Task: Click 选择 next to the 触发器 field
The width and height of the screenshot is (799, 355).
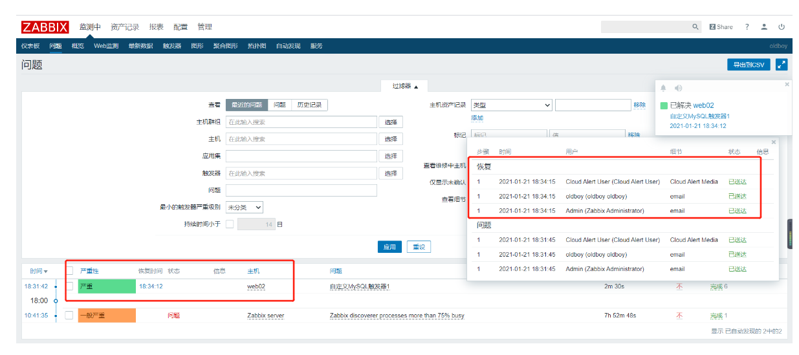Action: [391, 173]
